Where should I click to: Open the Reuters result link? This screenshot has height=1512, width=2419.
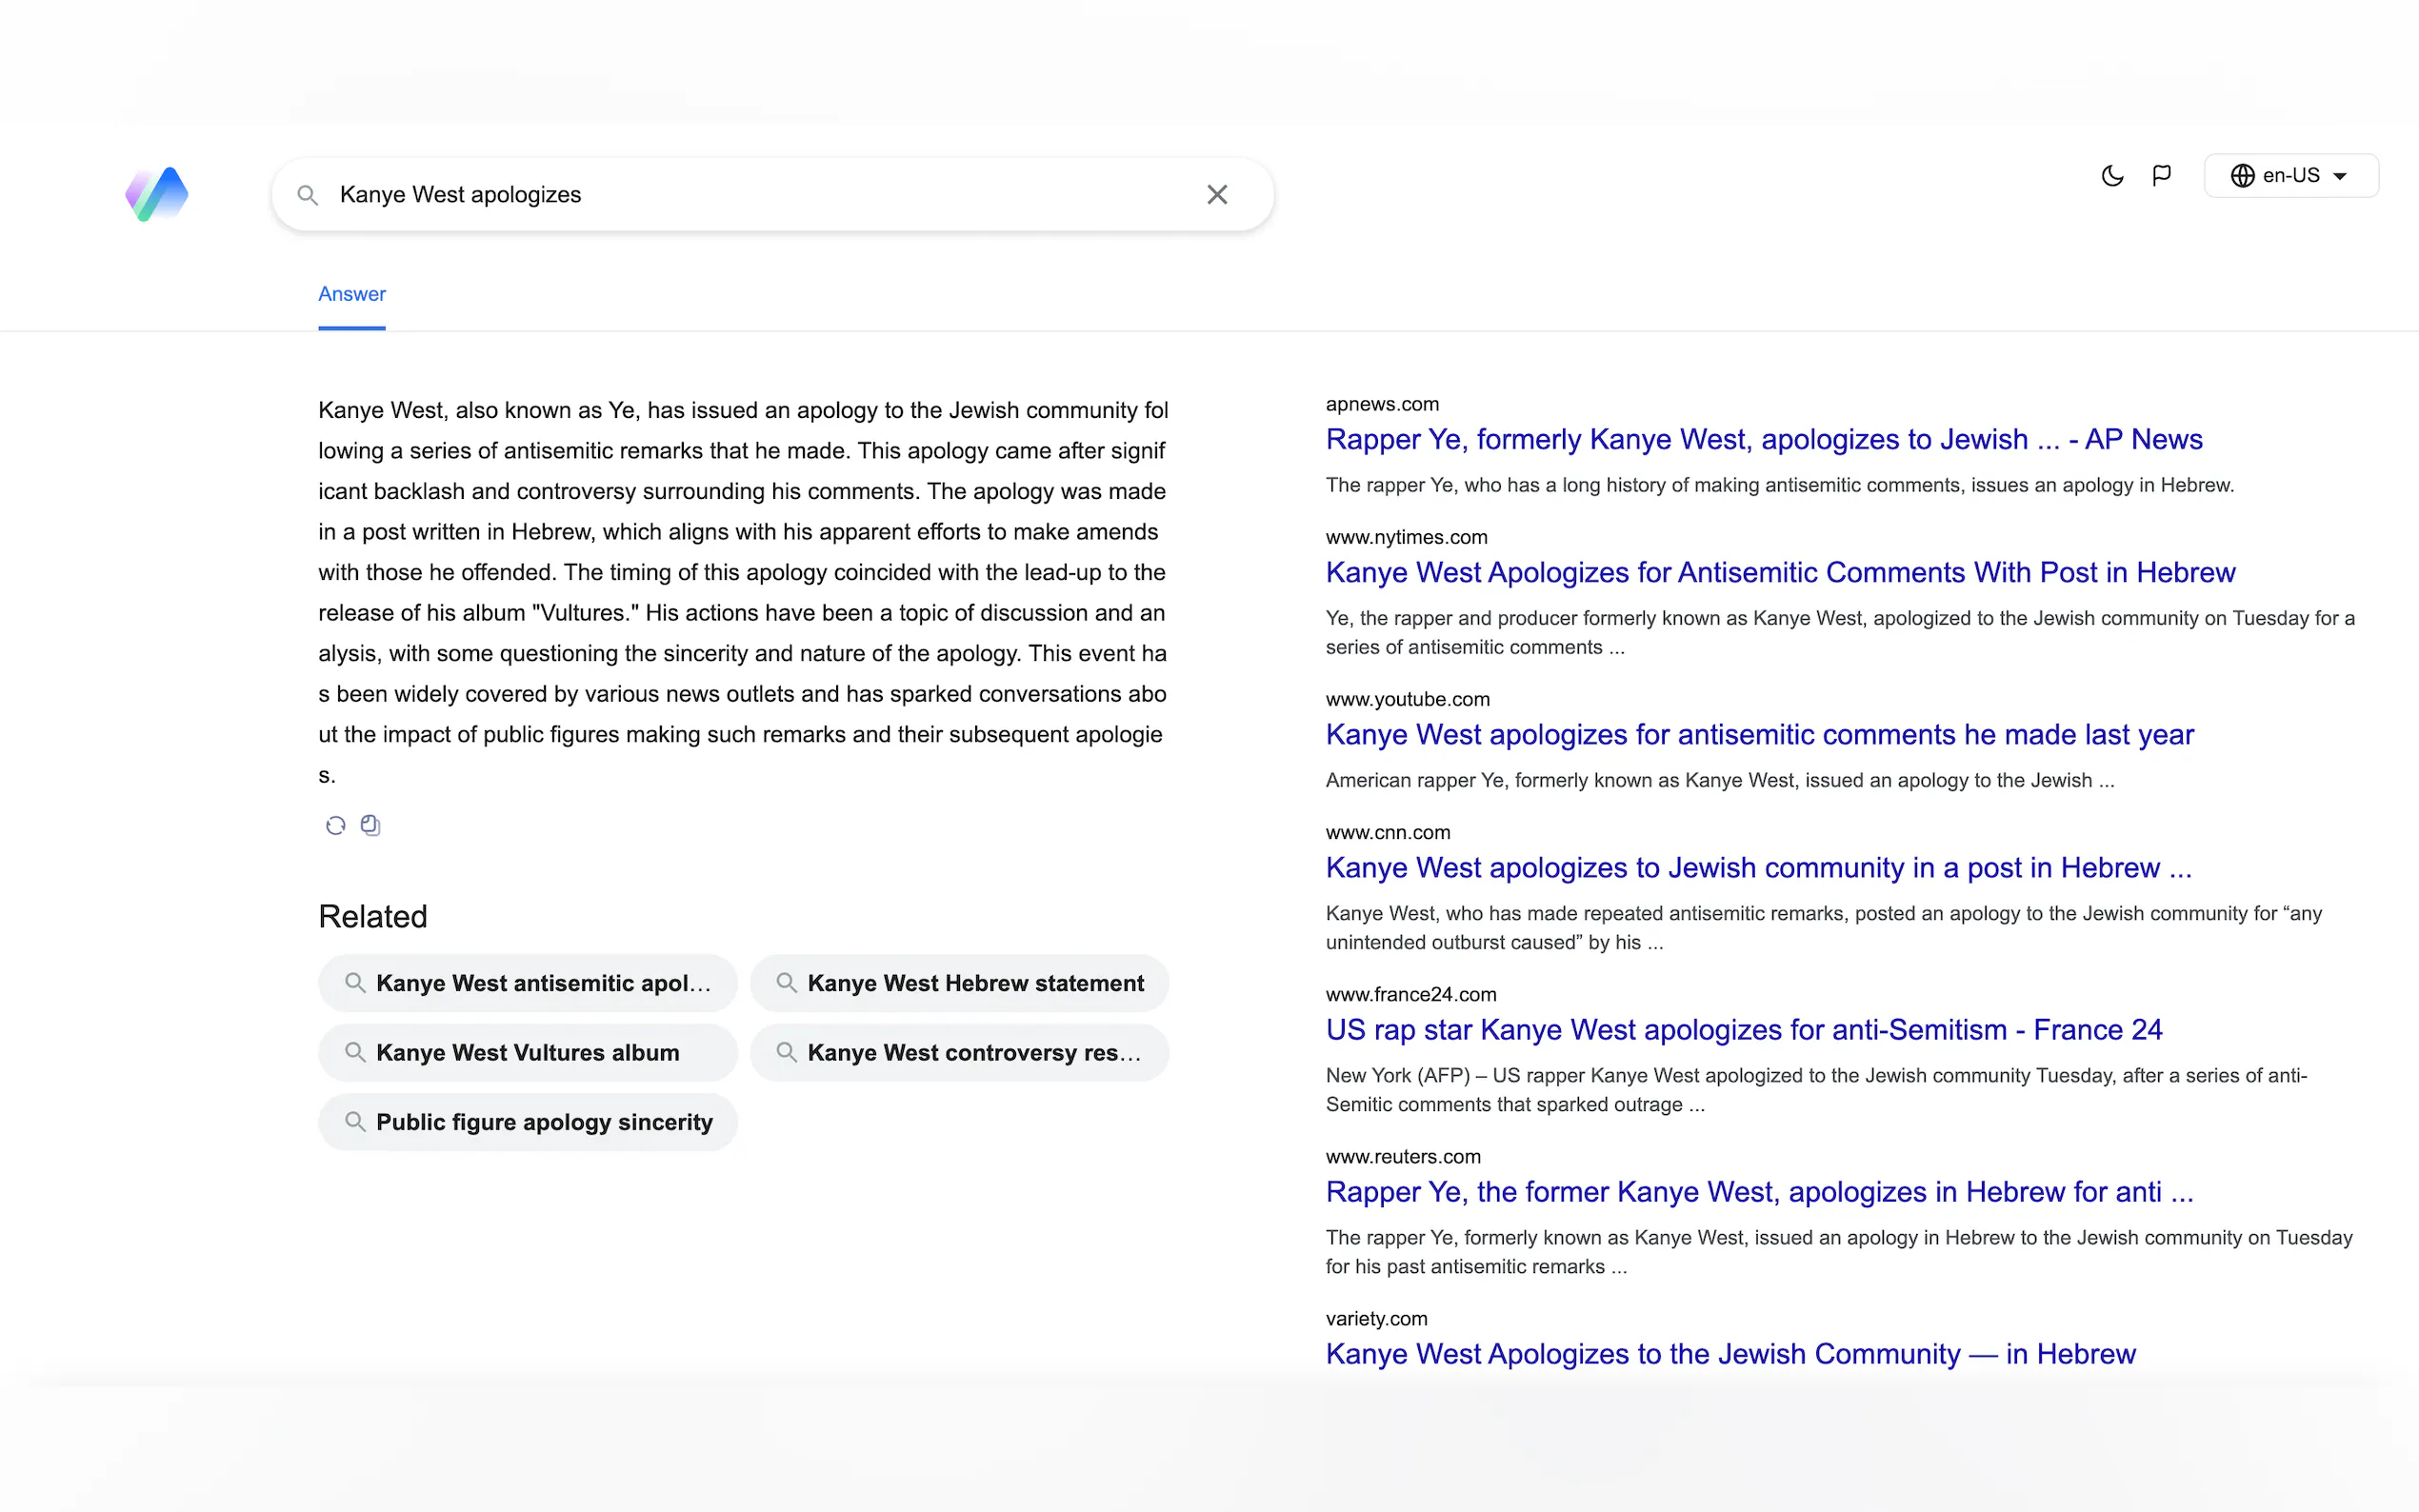coord(1759,1191)
